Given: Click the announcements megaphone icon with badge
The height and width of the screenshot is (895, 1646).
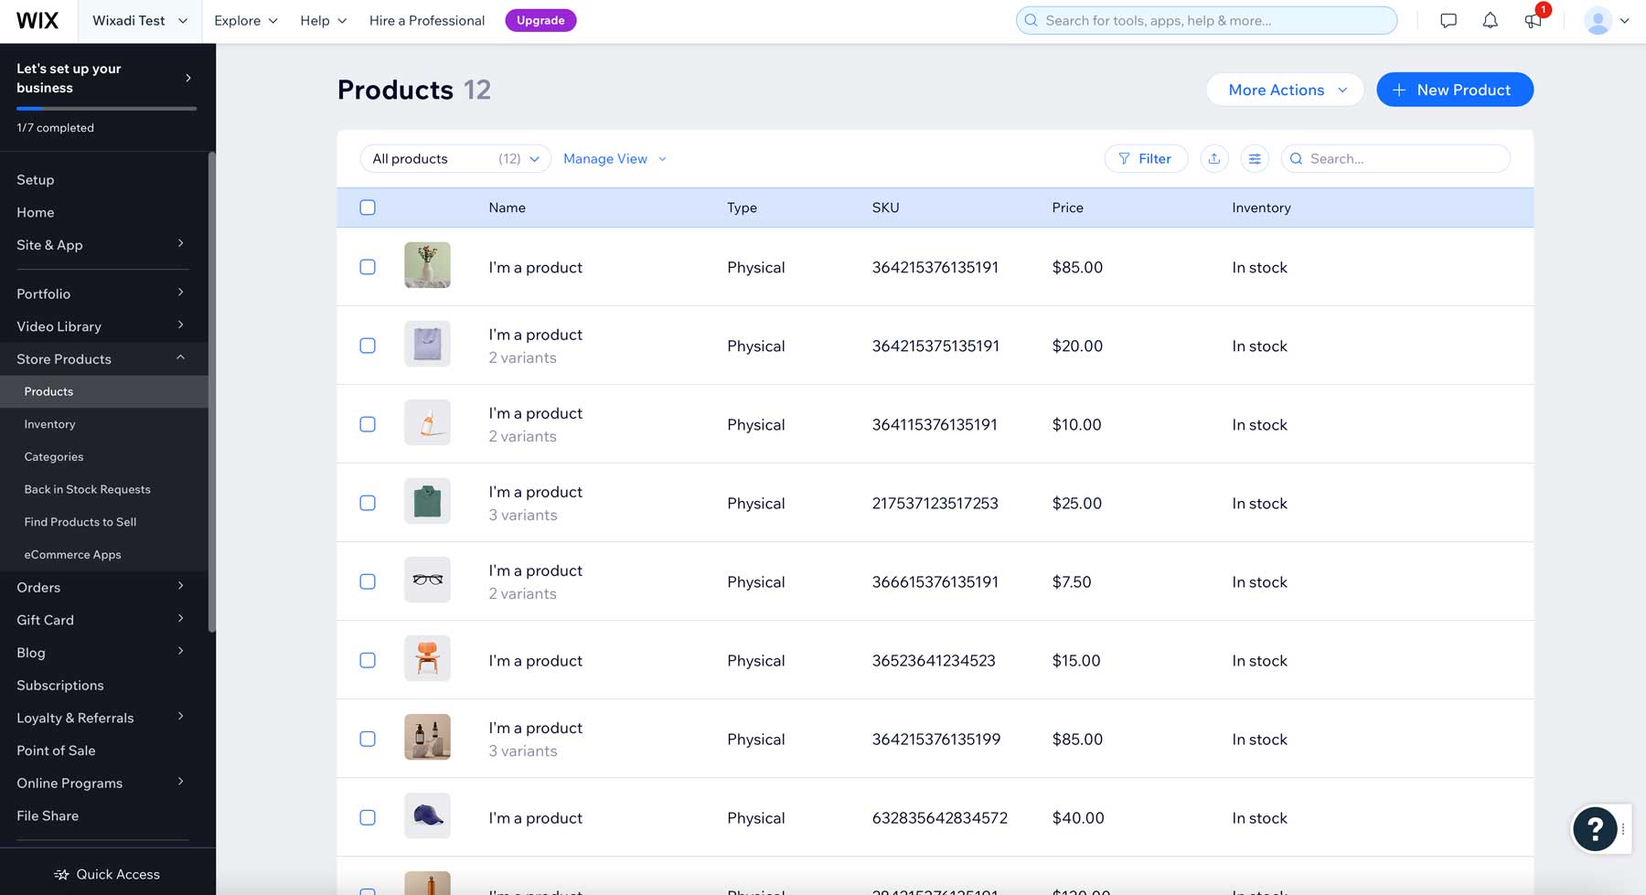Looking at the screenshot, I should [x=1533, y=20].
